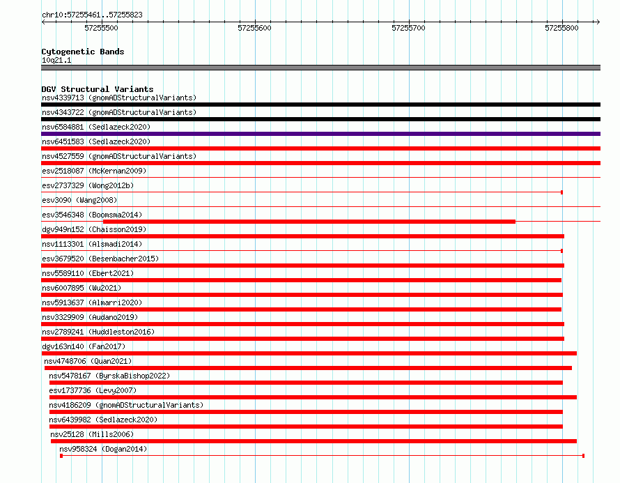Click the red bar under dgv163n140
The height and width of the screenshot is (483, 620).
(309, 353)
